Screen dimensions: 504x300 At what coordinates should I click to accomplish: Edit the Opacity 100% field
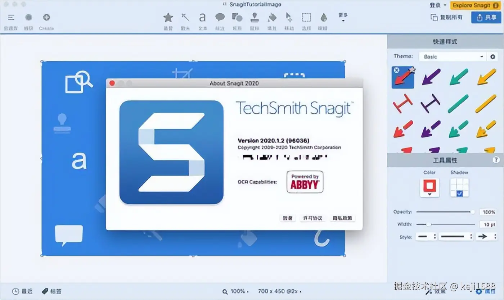click(489, 212)
